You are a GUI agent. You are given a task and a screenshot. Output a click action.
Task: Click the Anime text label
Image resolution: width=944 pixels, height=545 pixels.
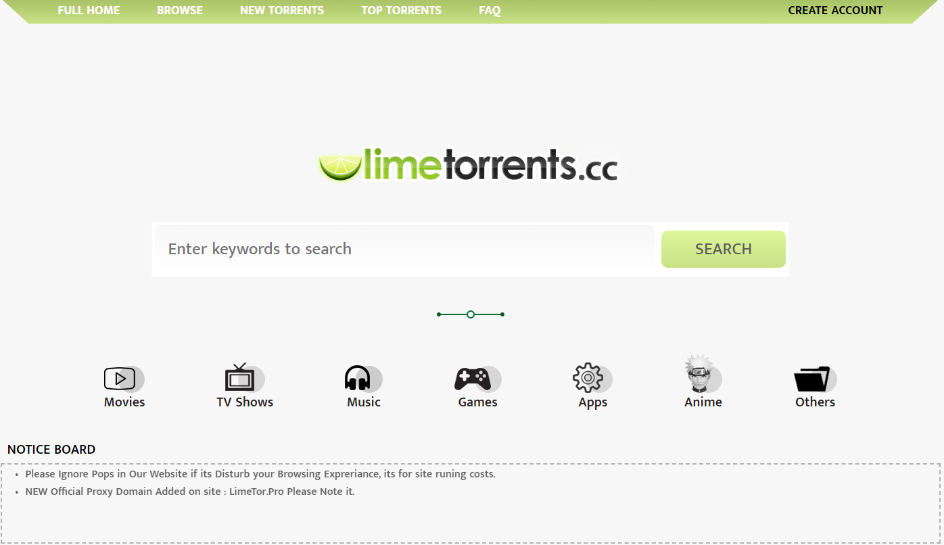(703, 402)
